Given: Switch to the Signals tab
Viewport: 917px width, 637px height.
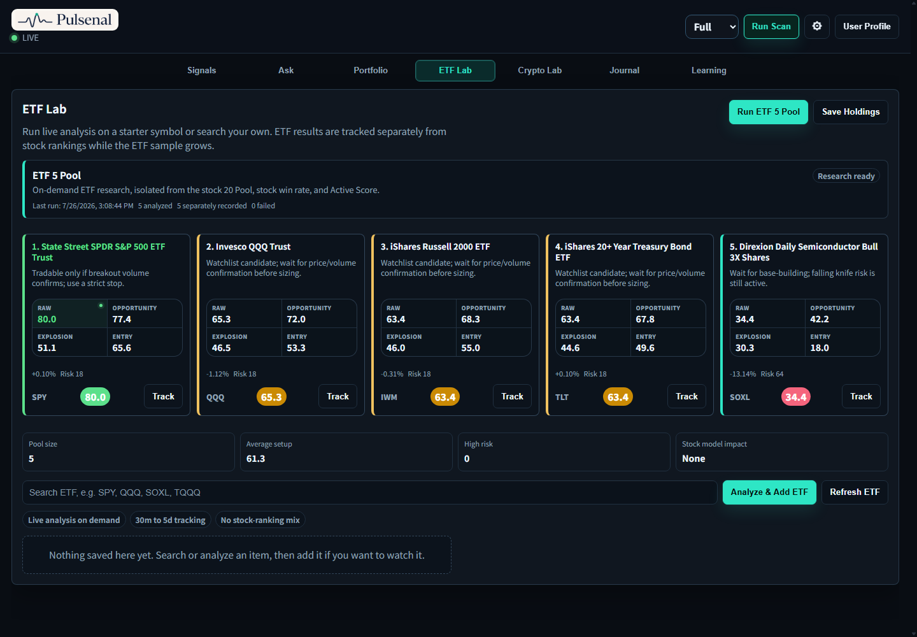Looking at the screenshot, I should pyautogui.click(x=202, y=71).
